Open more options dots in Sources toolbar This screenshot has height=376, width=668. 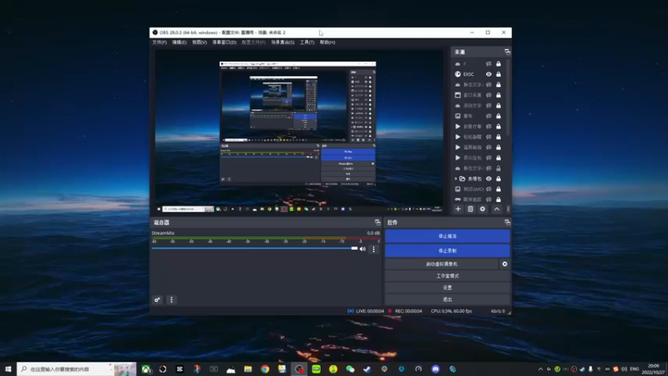point(508,209)
